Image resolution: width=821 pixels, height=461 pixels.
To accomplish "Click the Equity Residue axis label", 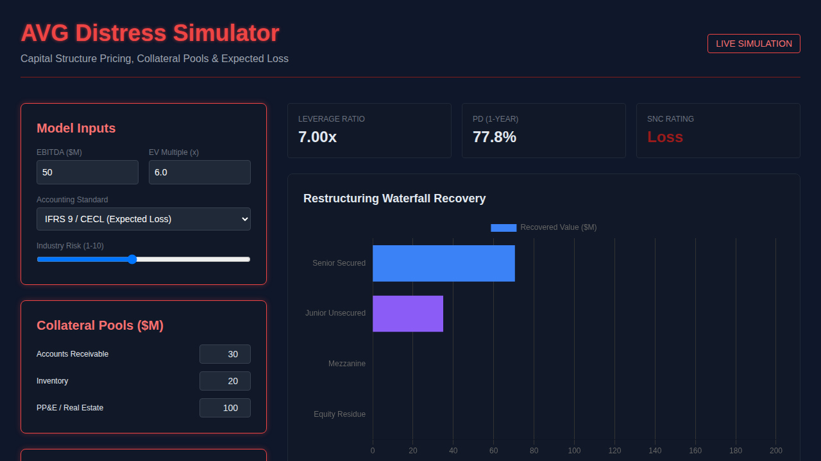I will pos(339,414).
